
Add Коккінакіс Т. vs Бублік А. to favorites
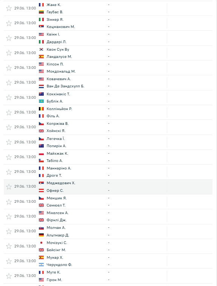[9, 98]
